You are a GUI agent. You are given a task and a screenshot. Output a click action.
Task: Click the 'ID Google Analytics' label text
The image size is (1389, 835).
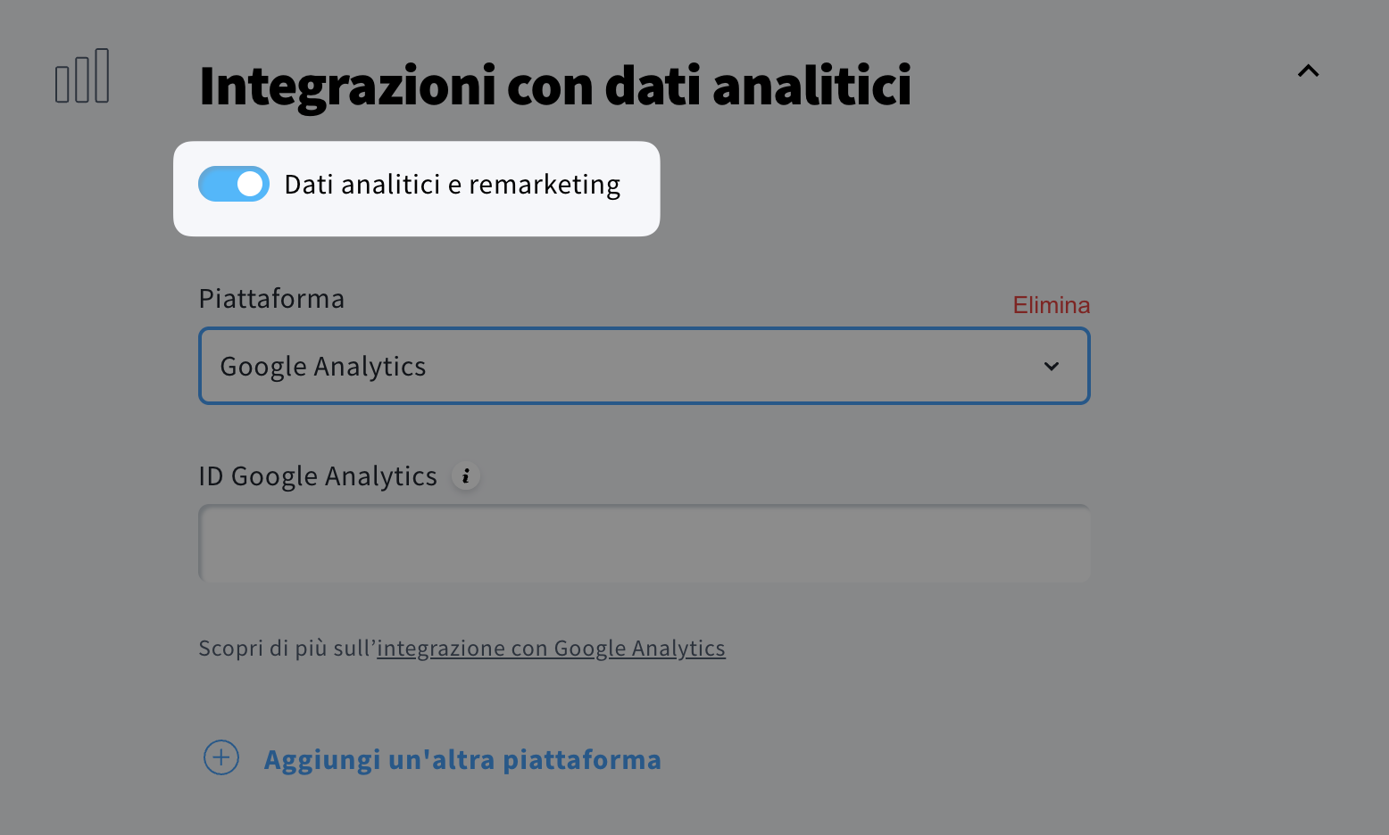coord(318,476)
